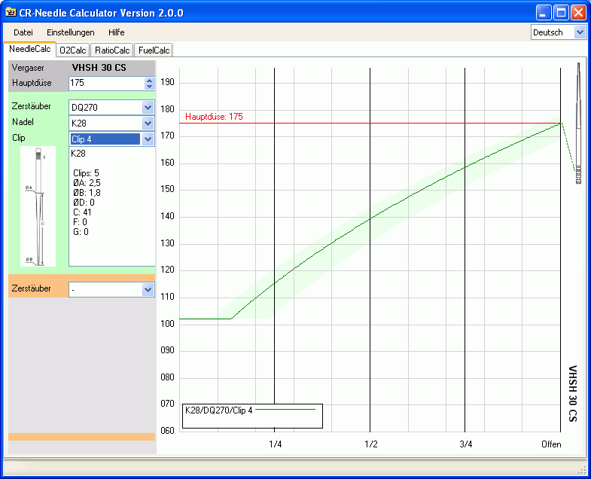Viewport: 591px width, 479px height.
Task: Maximize the CR-Needle Calculator window
Action: [561, 13]
